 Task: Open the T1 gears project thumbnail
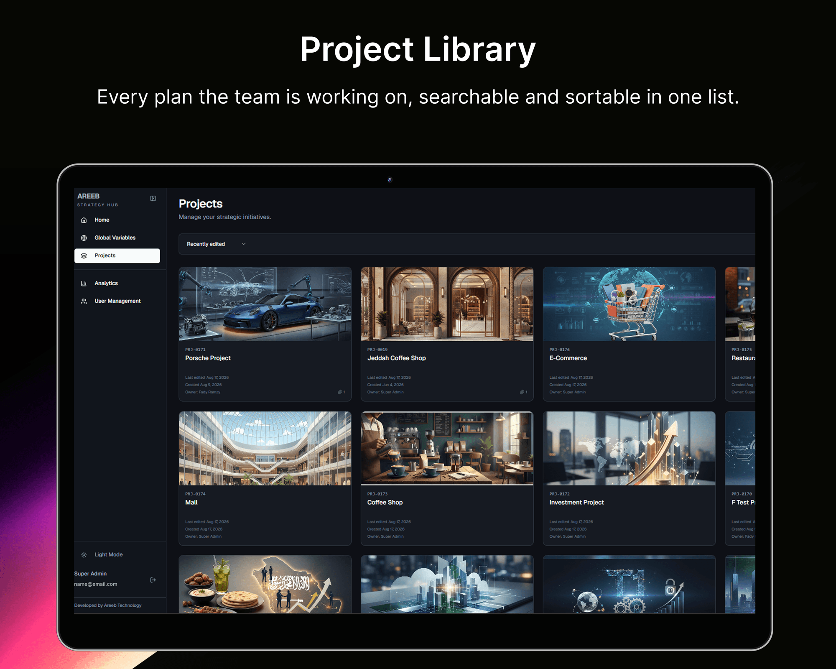(x=629, y=585)
